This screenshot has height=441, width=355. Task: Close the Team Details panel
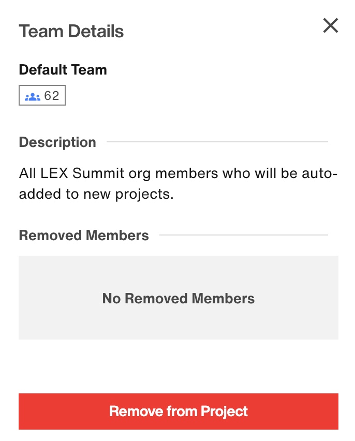click(x=330, y=25)
